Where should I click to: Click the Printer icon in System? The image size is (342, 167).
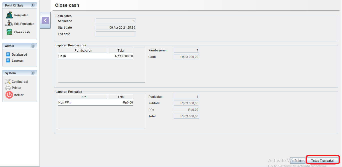click(8, 88)
